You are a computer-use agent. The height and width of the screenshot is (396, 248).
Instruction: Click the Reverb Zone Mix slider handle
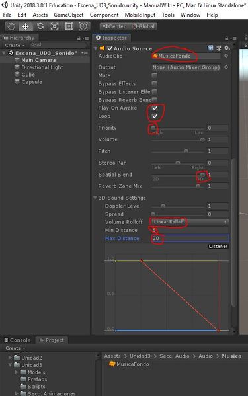(198, 186)
